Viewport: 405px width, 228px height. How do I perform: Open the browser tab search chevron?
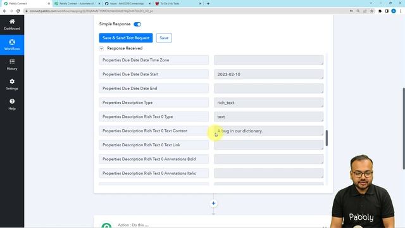point(371,3)
